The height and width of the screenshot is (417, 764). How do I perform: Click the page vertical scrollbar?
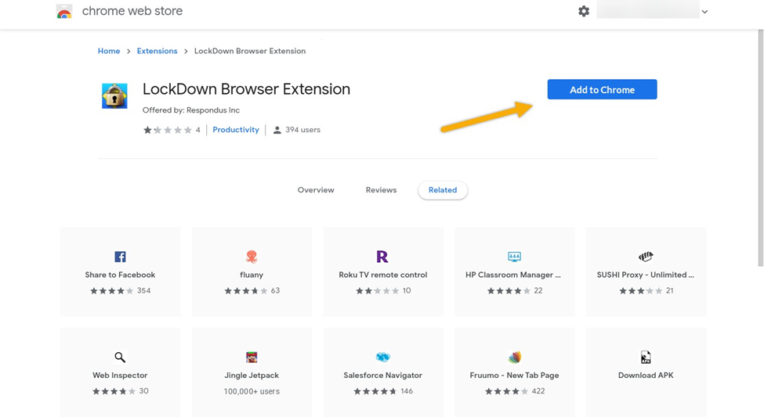761,149
